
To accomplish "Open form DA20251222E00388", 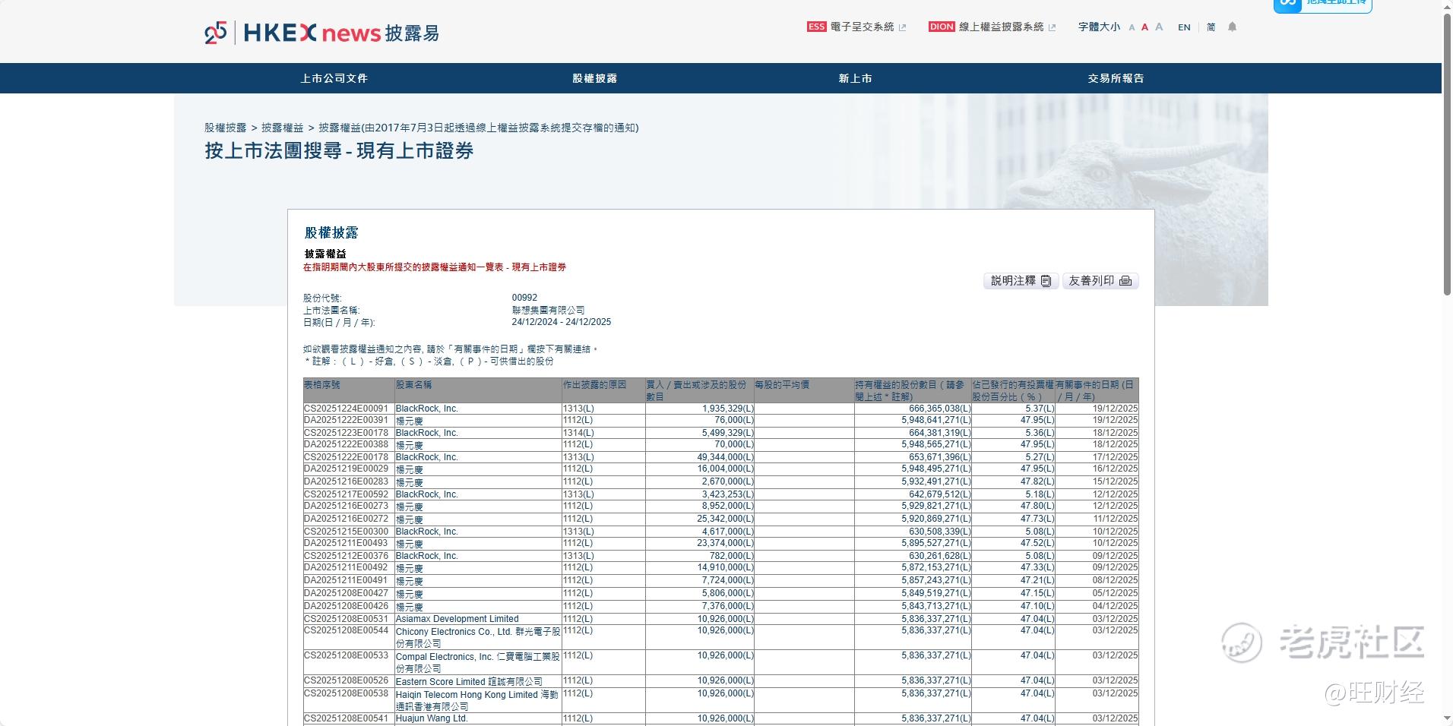I will (x=346, y=444).
